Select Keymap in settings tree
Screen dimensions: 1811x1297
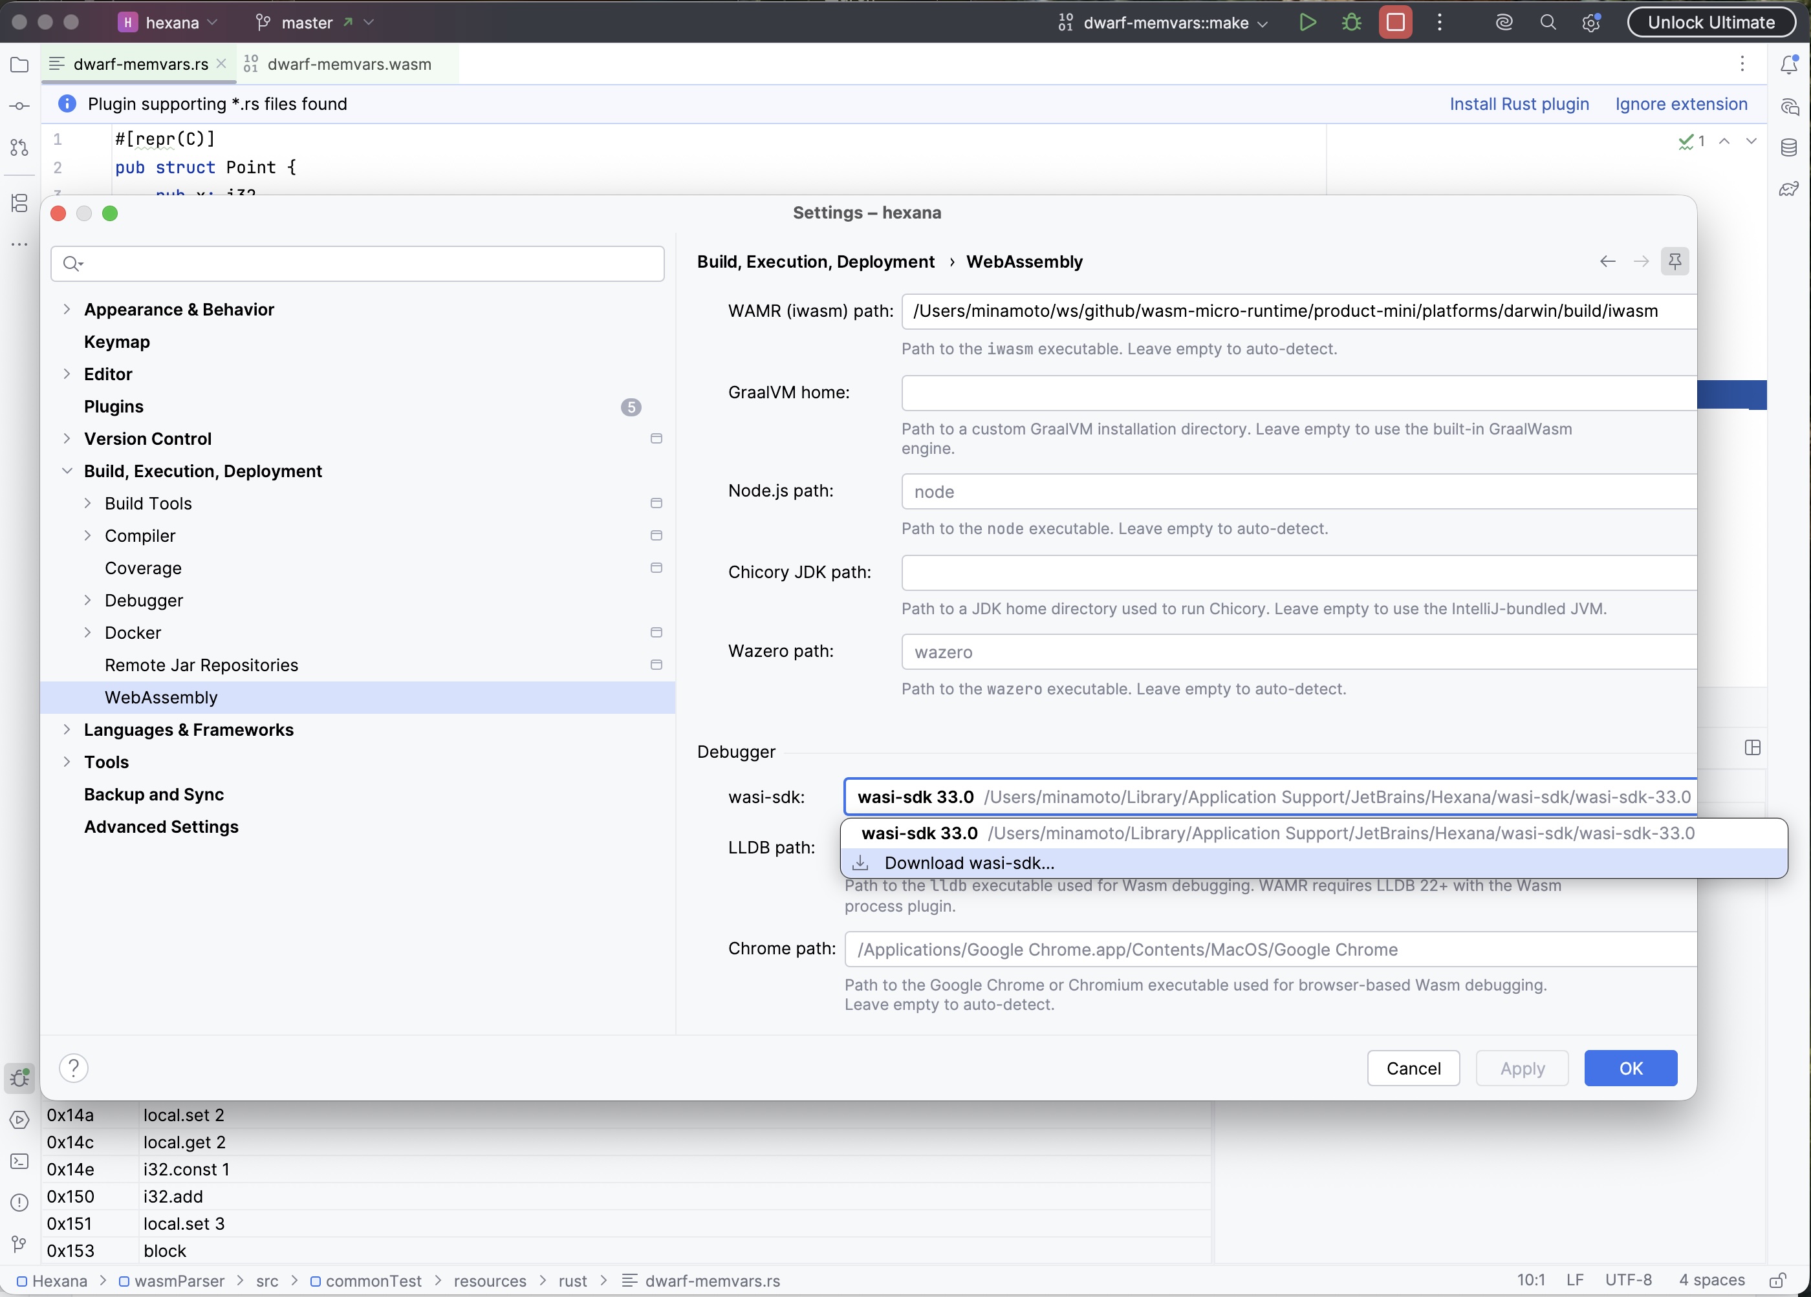117,341
